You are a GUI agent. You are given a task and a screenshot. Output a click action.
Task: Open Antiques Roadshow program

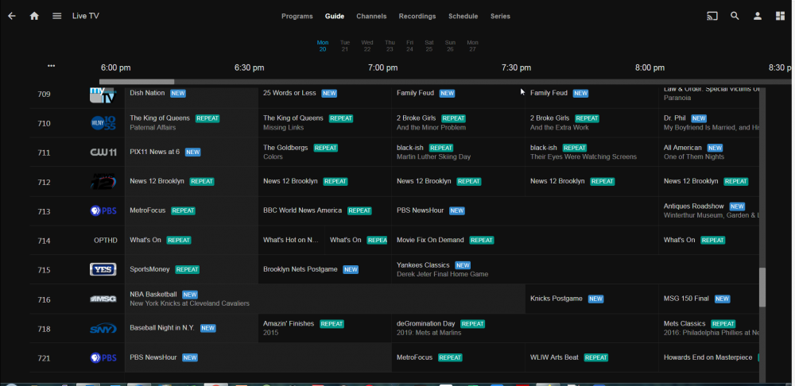click(709, 210)
